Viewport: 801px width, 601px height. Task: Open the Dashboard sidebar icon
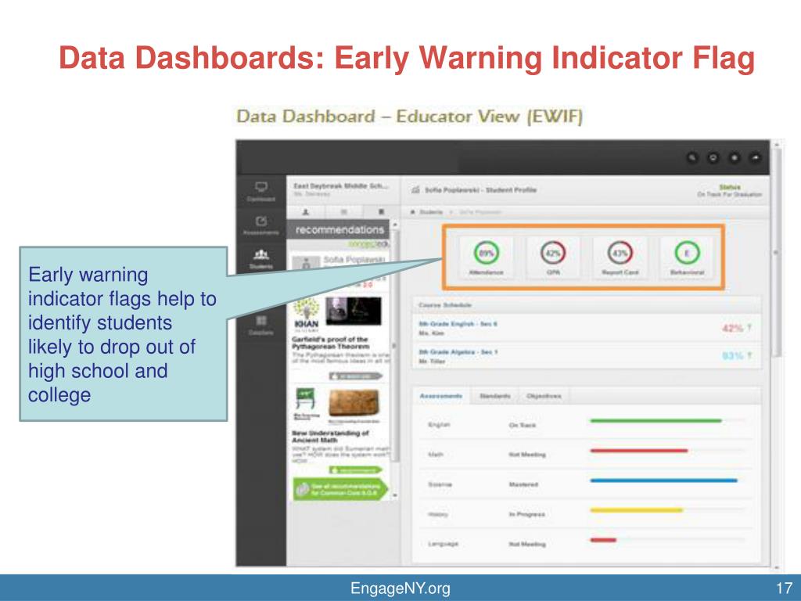pyautogui.click(x=261, y=191)
